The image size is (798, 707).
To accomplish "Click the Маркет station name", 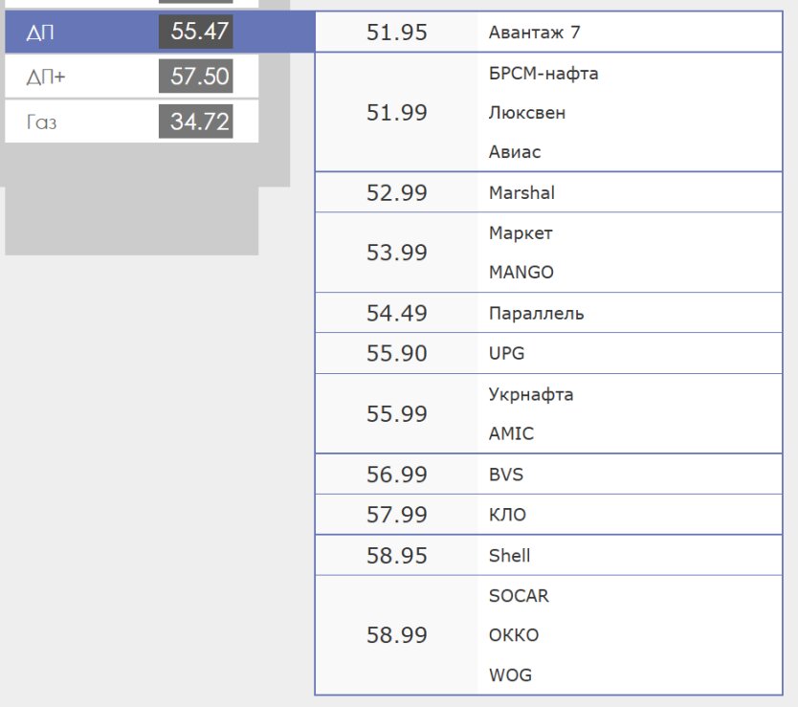I will (x=521, y=233).
